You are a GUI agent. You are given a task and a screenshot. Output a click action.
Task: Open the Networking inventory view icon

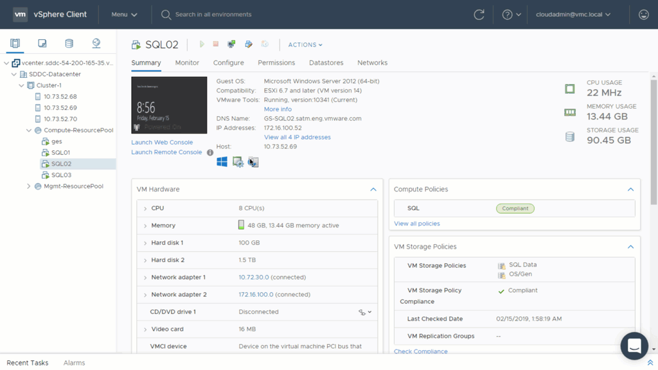[x=96, y=43]
